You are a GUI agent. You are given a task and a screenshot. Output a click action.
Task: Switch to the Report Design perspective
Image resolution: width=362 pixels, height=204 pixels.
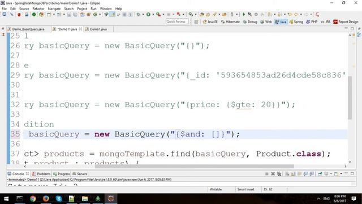pyautogui.click(x=346, y=22)
